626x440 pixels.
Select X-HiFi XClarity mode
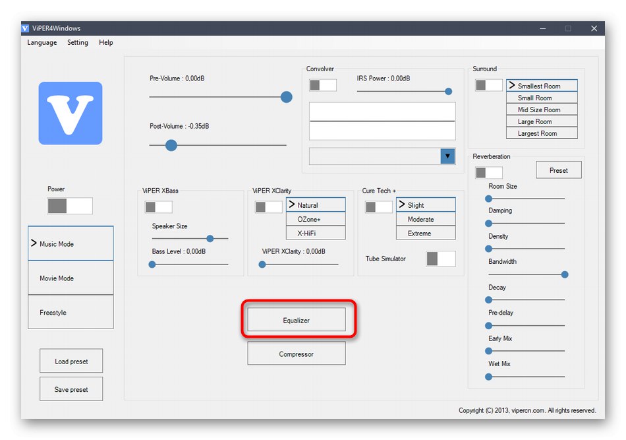click(x=316, y=233)
